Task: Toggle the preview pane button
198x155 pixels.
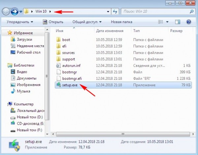Action: [x=178, y=22]
